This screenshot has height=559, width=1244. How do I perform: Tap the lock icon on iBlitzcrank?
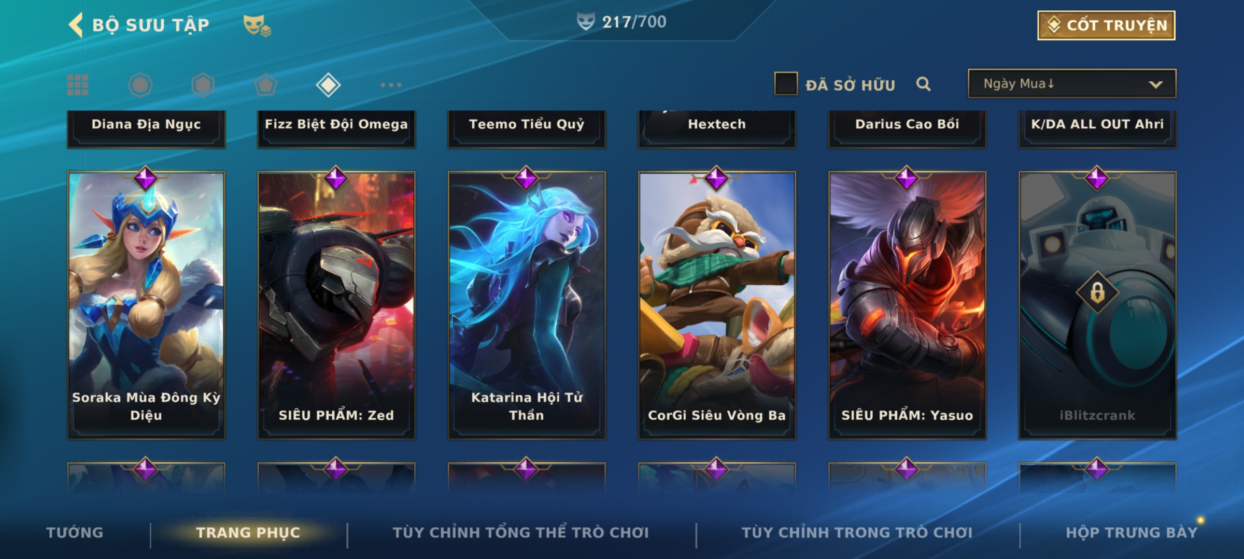tap(1097, 292)
